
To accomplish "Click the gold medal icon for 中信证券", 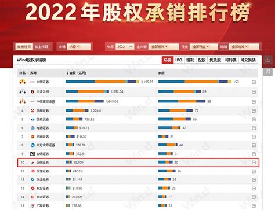I will pos(23,82).
